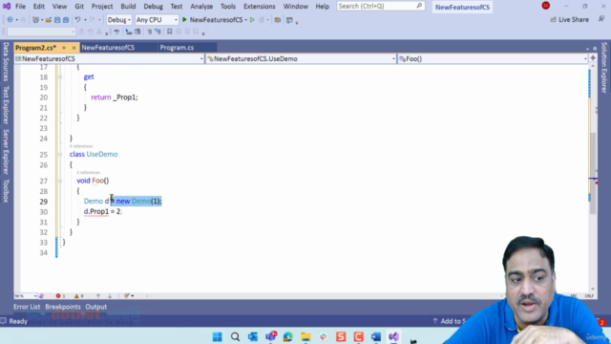This screenshot has width=611, height=344.
Task: Click the Add to Source Control button
Action: [x=450, y=321]
